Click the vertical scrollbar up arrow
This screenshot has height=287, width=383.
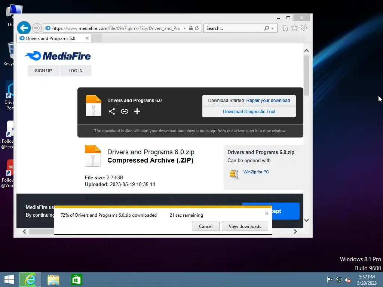click(307, 51)
